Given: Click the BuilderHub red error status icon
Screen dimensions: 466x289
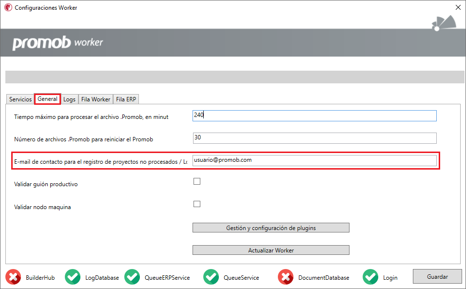Looking at the screenshot, I should pyautogui.click(x=13, y=277).
